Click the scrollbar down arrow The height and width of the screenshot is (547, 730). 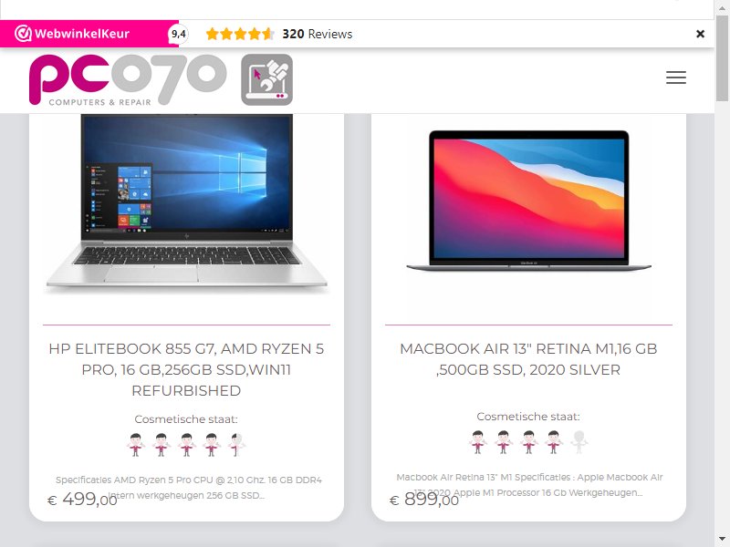pos(722,540)
